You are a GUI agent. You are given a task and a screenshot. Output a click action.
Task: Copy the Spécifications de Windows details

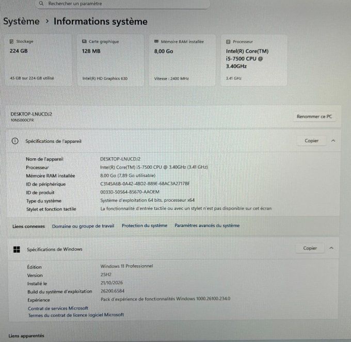(x=310, y=248)
